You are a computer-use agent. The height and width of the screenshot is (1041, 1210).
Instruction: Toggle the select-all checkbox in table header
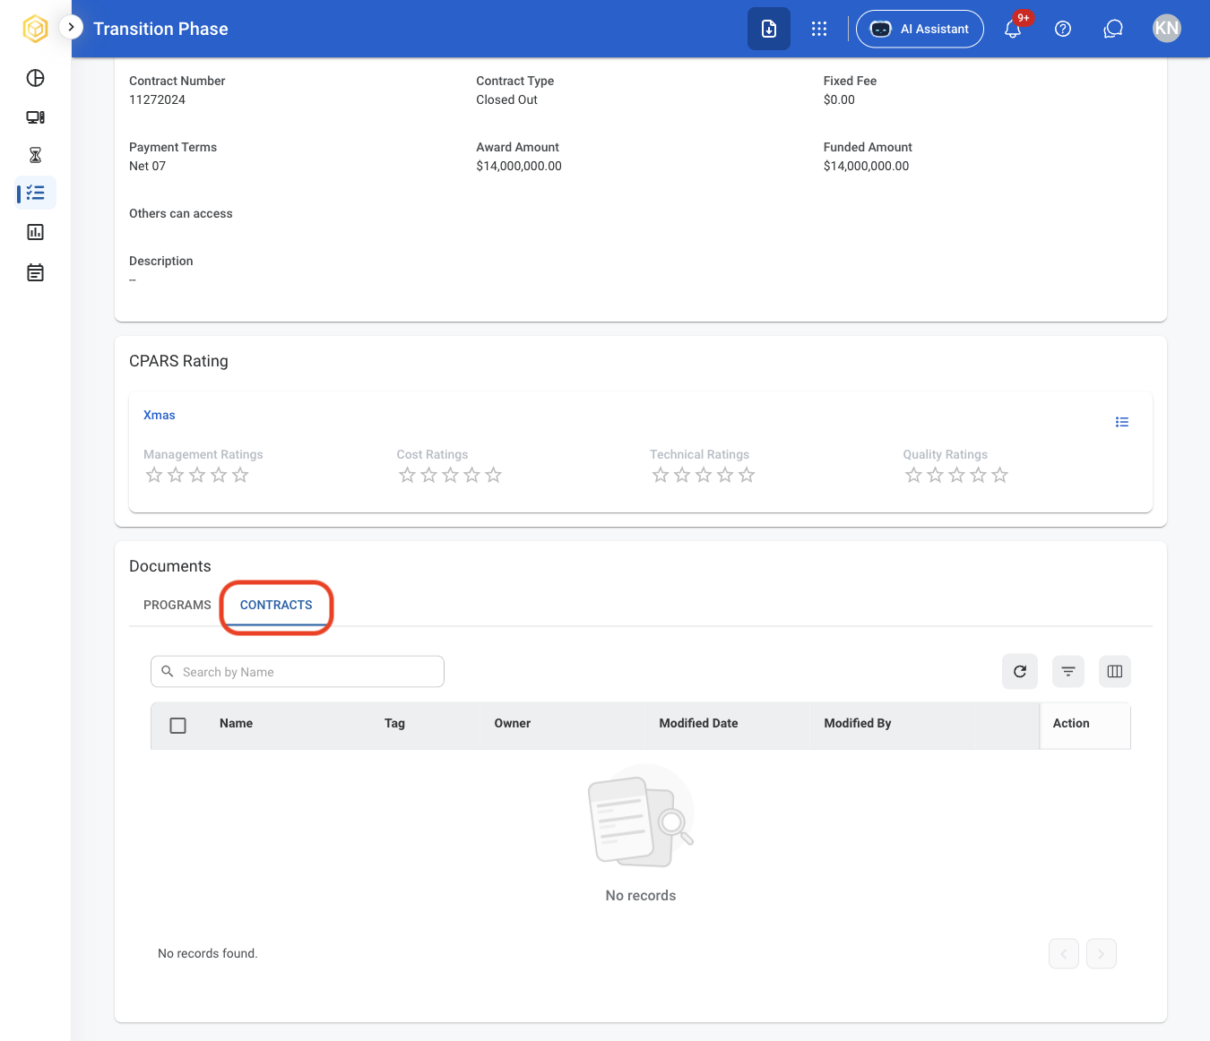pos(178,725)
